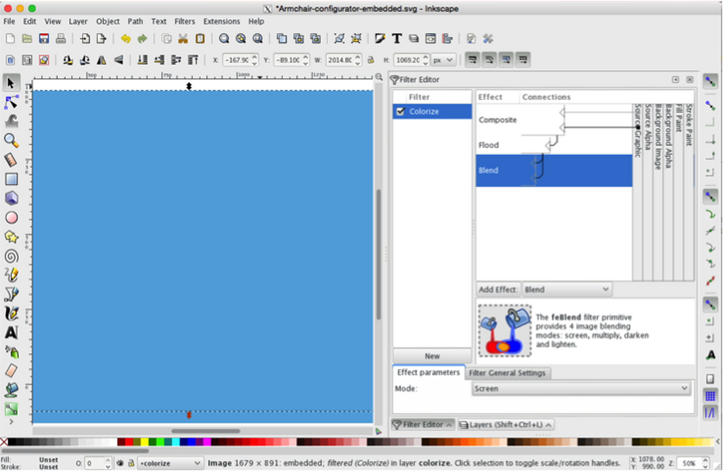Screen dimensions: 723x471
Task: Select the Gradient tool
Action: click(11, 409)
